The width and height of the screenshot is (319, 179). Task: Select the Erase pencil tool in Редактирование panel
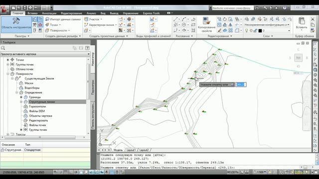(219, 30)
